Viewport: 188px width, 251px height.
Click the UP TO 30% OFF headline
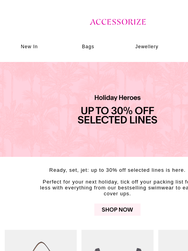[117, 111]
